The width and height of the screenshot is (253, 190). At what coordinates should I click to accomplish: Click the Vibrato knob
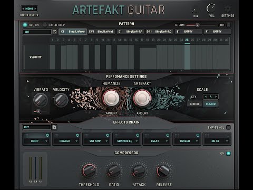click(41, 100)
